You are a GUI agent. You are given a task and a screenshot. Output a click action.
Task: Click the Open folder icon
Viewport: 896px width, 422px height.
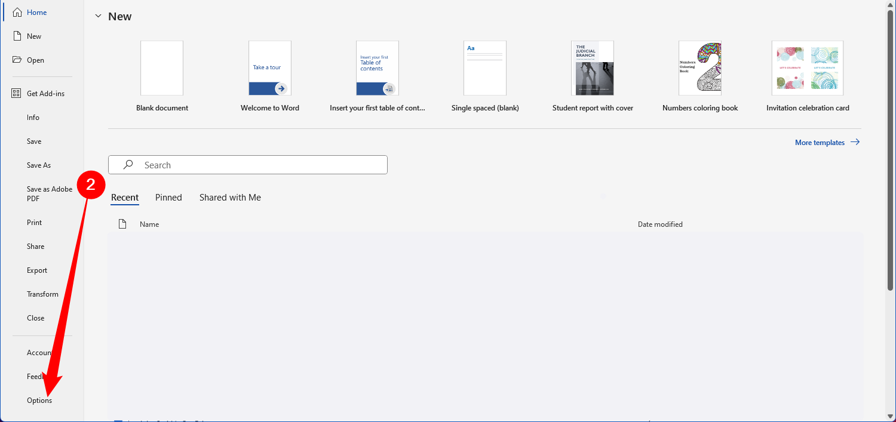pos(17,60)
